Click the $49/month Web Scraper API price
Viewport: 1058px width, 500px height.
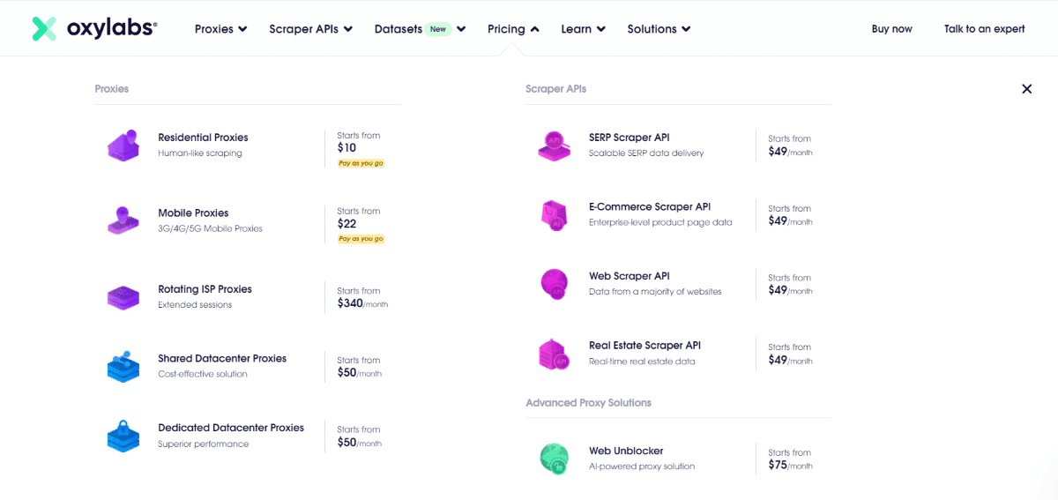[790, 290]
